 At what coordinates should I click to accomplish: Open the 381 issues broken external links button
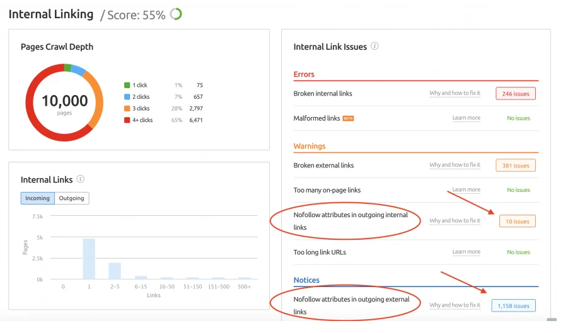pos(516,166)
